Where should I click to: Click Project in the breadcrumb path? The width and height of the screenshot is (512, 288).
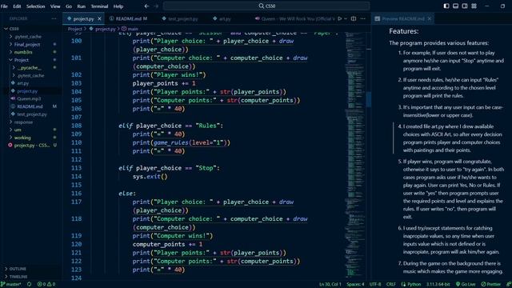point(74,29)
